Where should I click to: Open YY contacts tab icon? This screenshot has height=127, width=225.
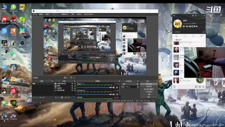185,36
